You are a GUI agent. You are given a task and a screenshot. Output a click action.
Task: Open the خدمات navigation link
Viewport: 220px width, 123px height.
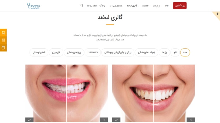pos(145,5)
